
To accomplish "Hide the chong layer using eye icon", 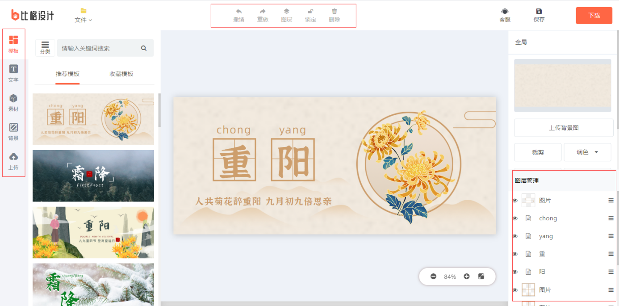I will pos(515,218).
